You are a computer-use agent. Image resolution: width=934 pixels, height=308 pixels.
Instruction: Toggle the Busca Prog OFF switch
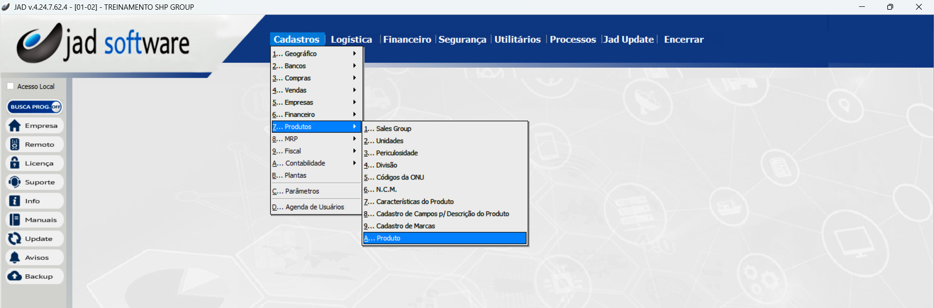click(56, 107)
